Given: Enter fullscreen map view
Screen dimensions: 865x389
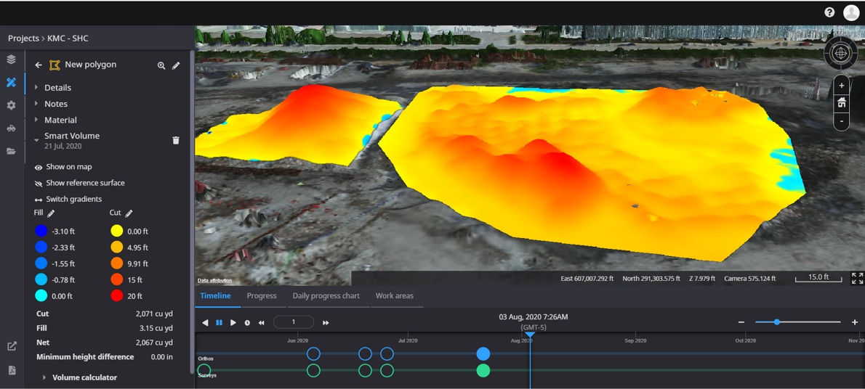Looking at the screenshot, I should [857, 279].
